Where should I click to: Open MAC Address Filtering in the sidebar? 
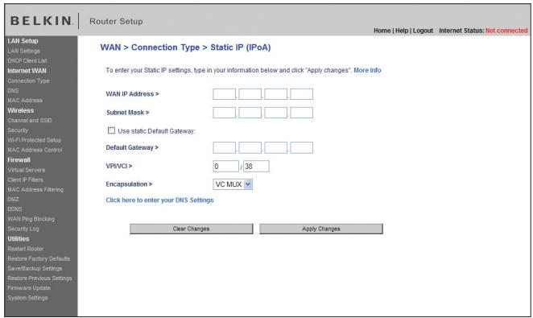click(35, 189)
